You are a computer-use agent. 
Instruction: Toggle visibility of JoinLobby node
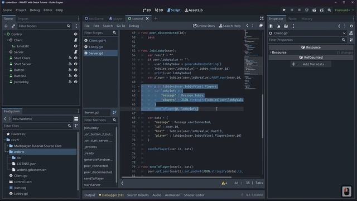(76, 82)
